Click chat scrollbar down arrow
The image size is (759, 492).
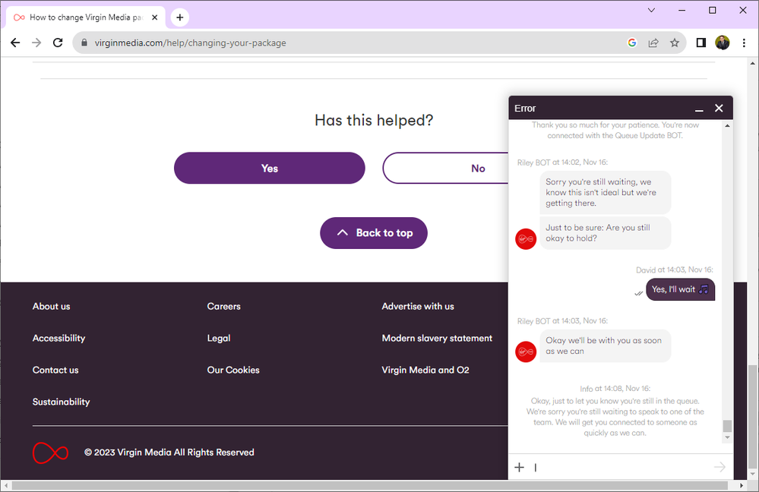pos(727,438)
